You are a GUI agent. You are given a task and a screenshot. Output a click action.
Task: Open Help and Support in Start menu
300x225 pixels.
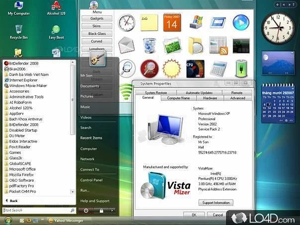tap(95, 201)
